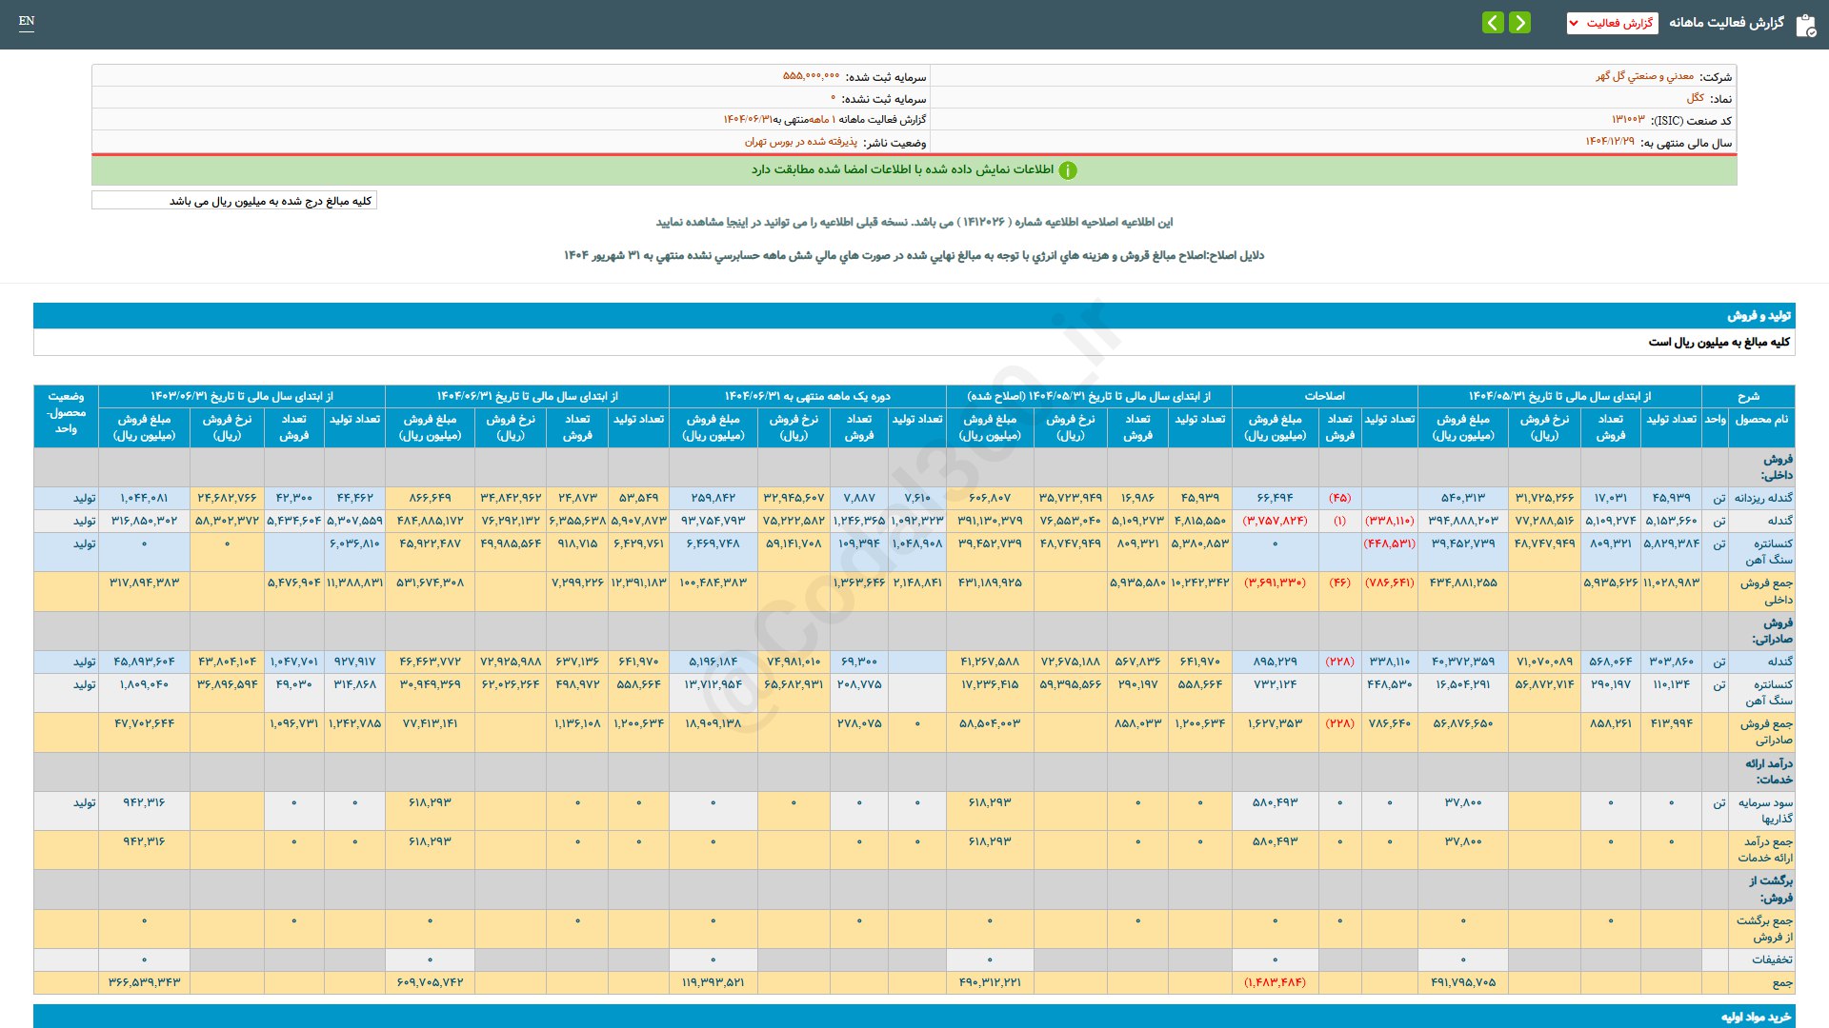Click the دوره یک ماهه منتهی به ۱۴۰۴/۰۶/۳۱ header
Viewport: 1829px width, 1028px height.
pos(807,396)
